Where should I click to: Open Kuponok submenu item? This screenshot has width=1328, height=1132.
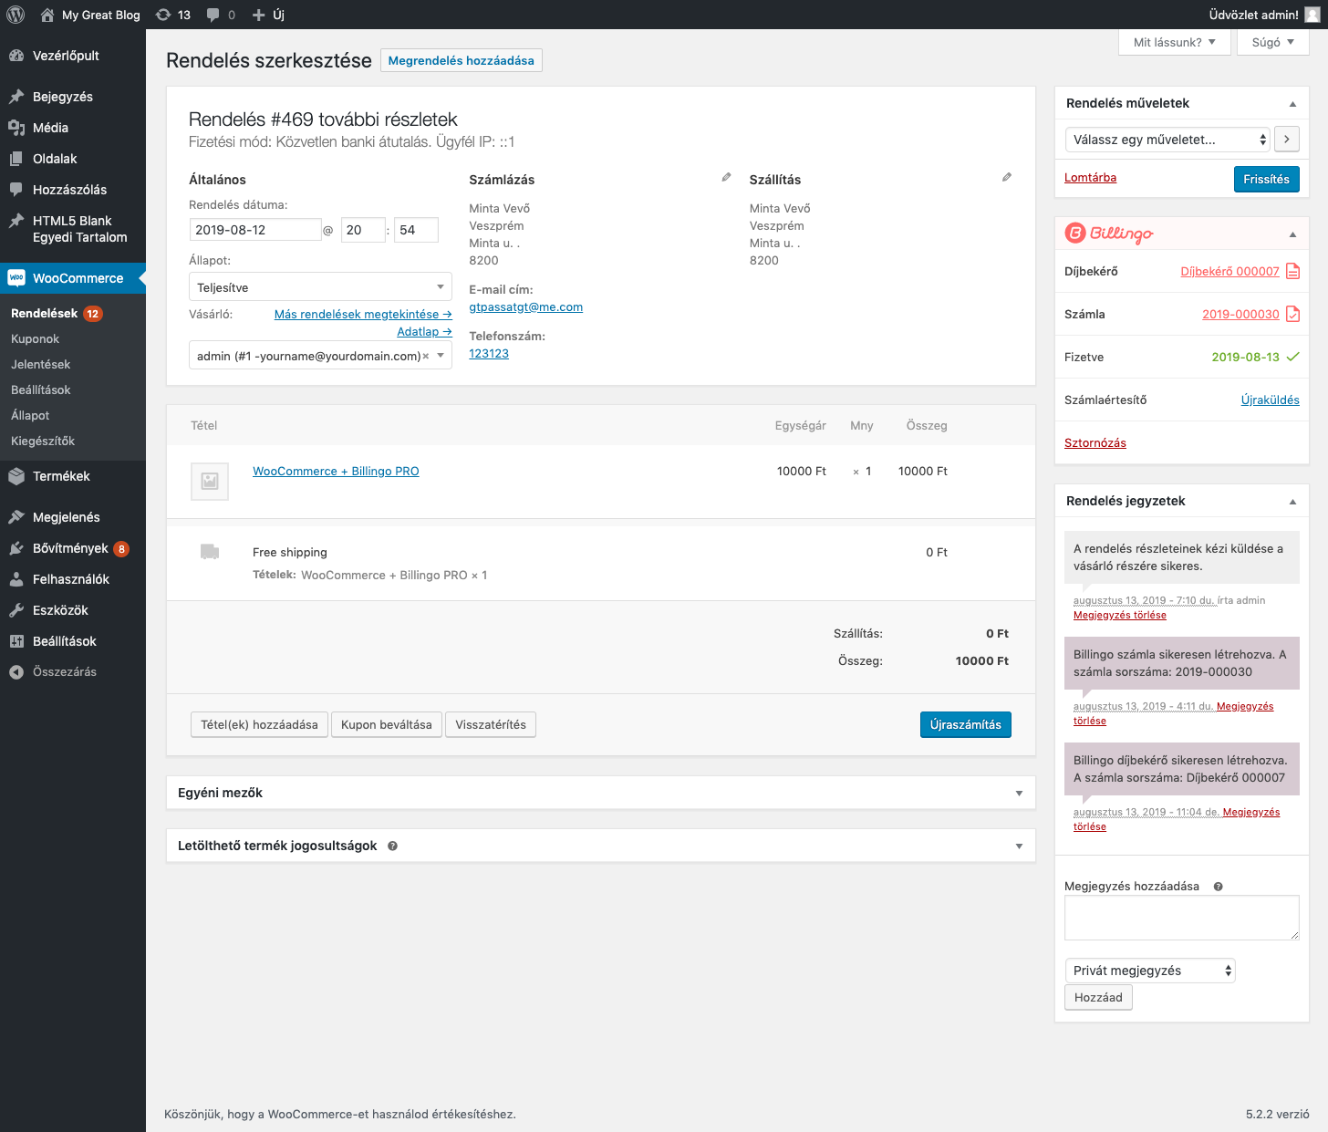tap(35, 338)
